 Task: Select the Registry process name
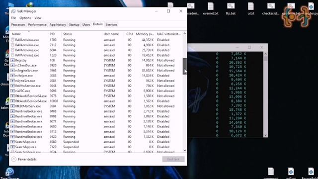click(21, 60)
